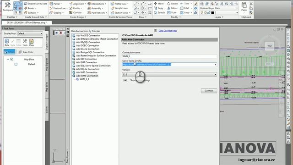The width and height of the screenshot is (293, 165).
Task: Click the Tools icon in Task Pane
Action: click(25, 43)
